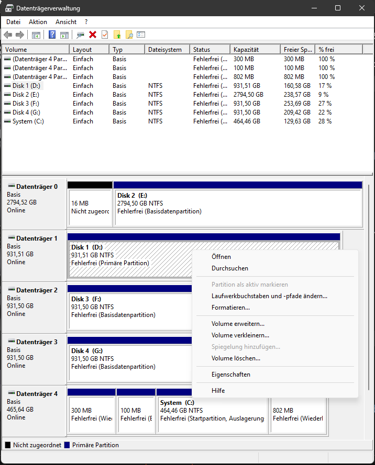The image size is (375, 465).
Task: Open Eigenschaften from the context menu
Action: point(275,375)
